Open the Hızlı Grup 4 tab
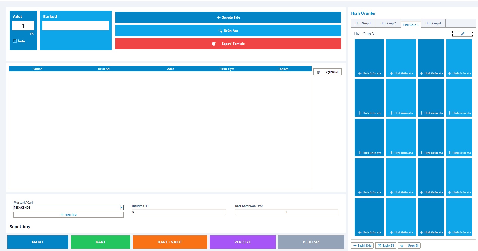Screen dimensions: 478x251 [x=433, y=23]
